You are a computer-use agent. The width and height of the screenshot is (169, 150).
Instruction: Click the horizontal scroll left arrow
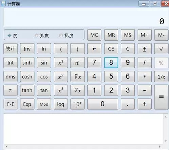[x=6, y=147]
